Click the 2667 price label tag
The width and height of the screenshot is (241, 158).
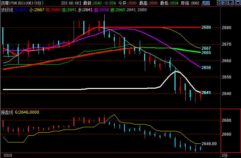[x=206, y=48]
